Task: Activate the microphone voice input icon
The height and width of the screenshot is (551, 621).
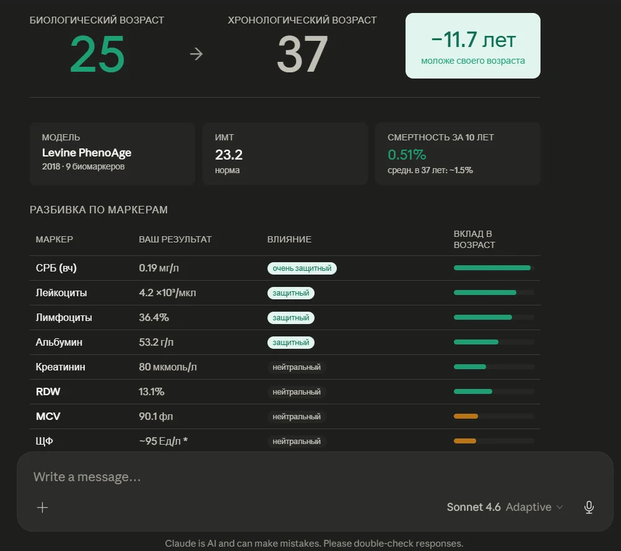Action: [x=589, y=507]
